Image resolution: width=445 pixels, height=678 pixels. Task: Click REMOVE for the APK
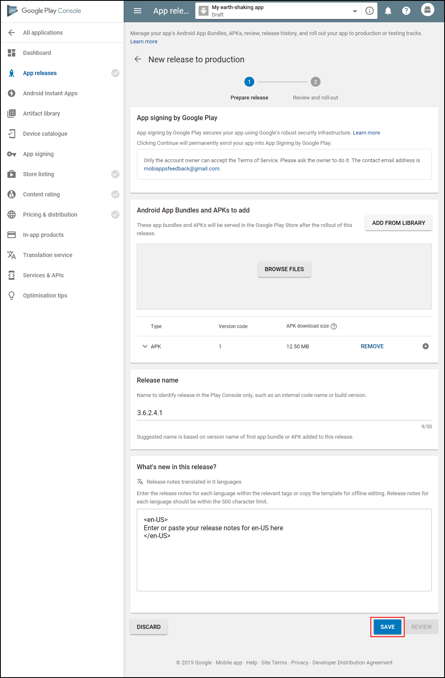(x=372, y=346)
